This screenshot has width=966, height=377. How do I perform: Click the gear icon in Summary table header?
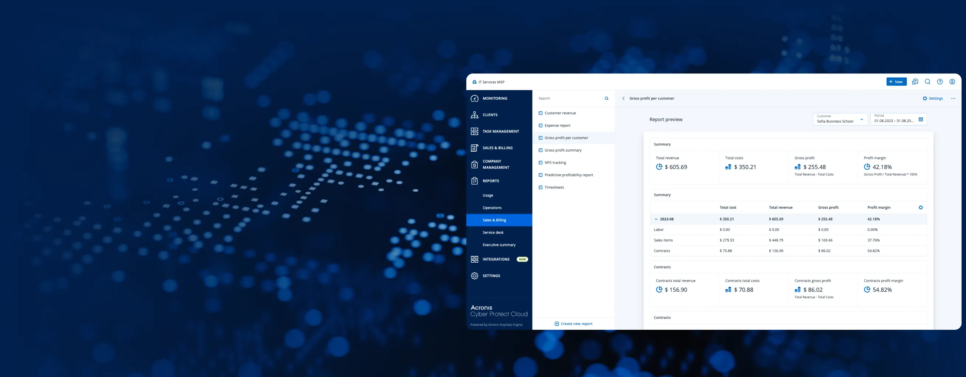click(921, 208)
